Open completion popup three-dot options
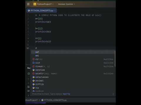Image resolution: width=141 pixels, height=105 pixels. pos(113,94)
